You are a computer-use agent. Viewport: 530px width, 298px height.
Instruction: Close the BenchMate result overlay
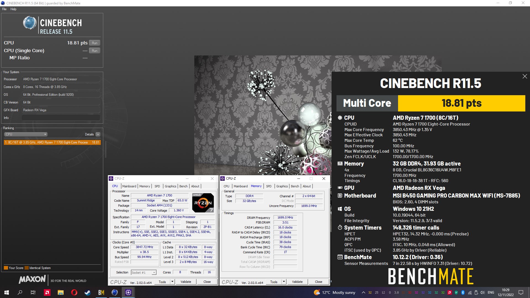coord(525,76)
